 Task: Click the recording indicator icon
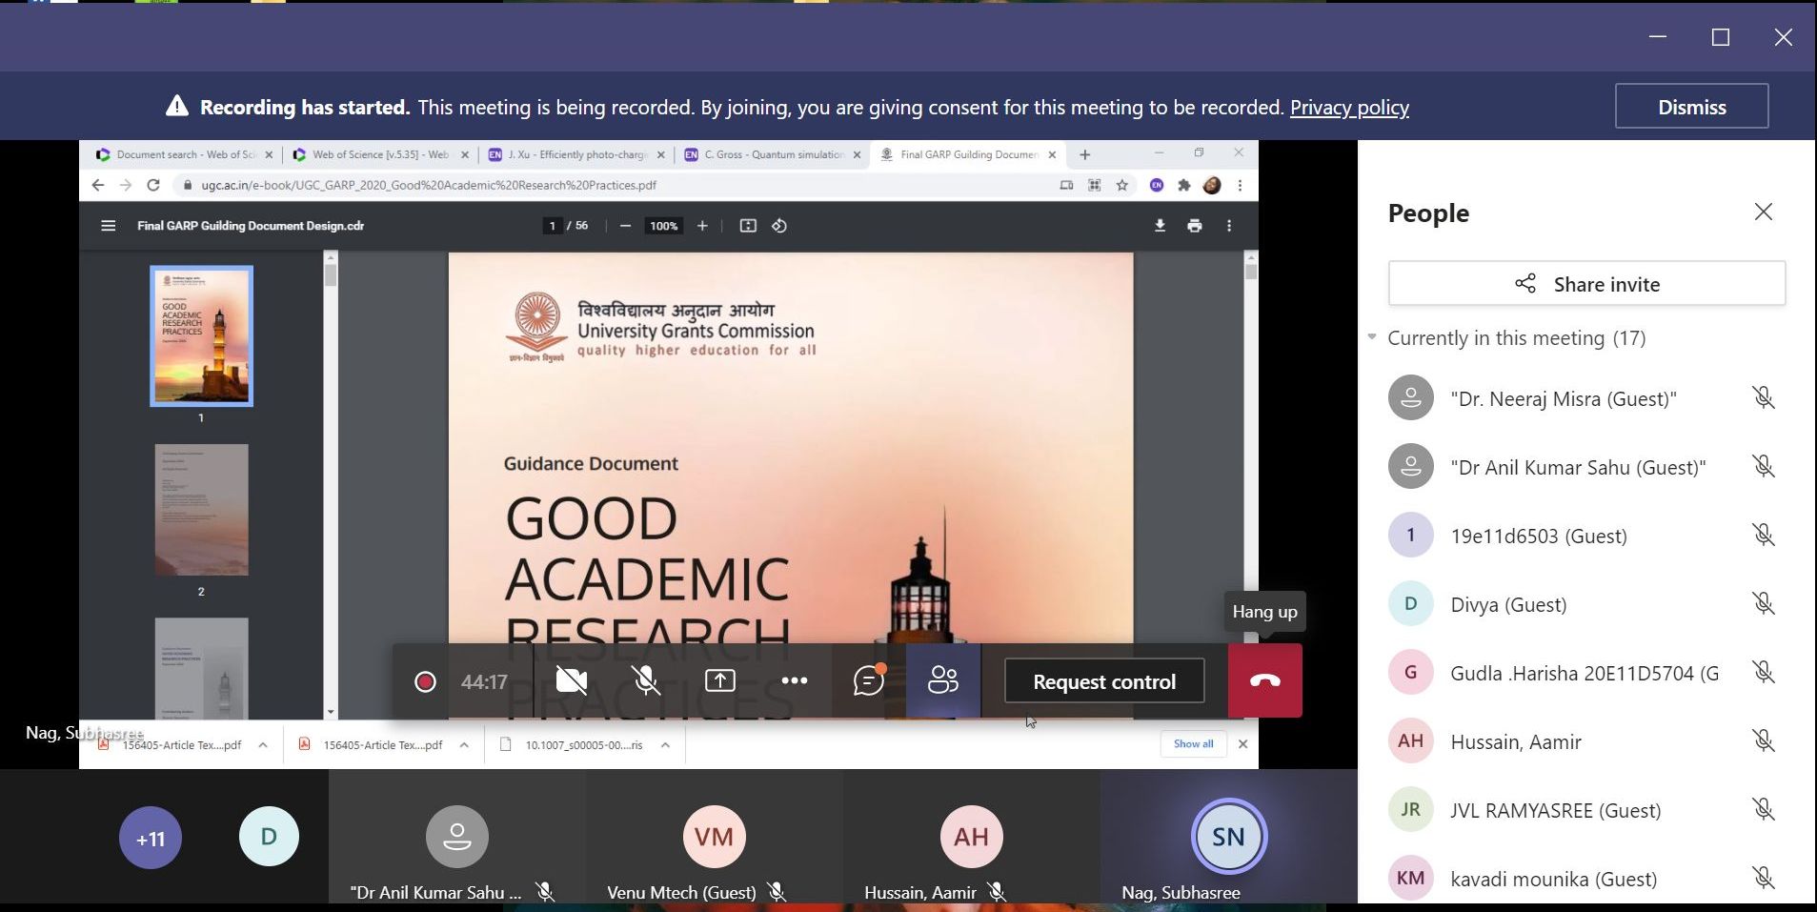pyautogui.click(x=425, y=681)
